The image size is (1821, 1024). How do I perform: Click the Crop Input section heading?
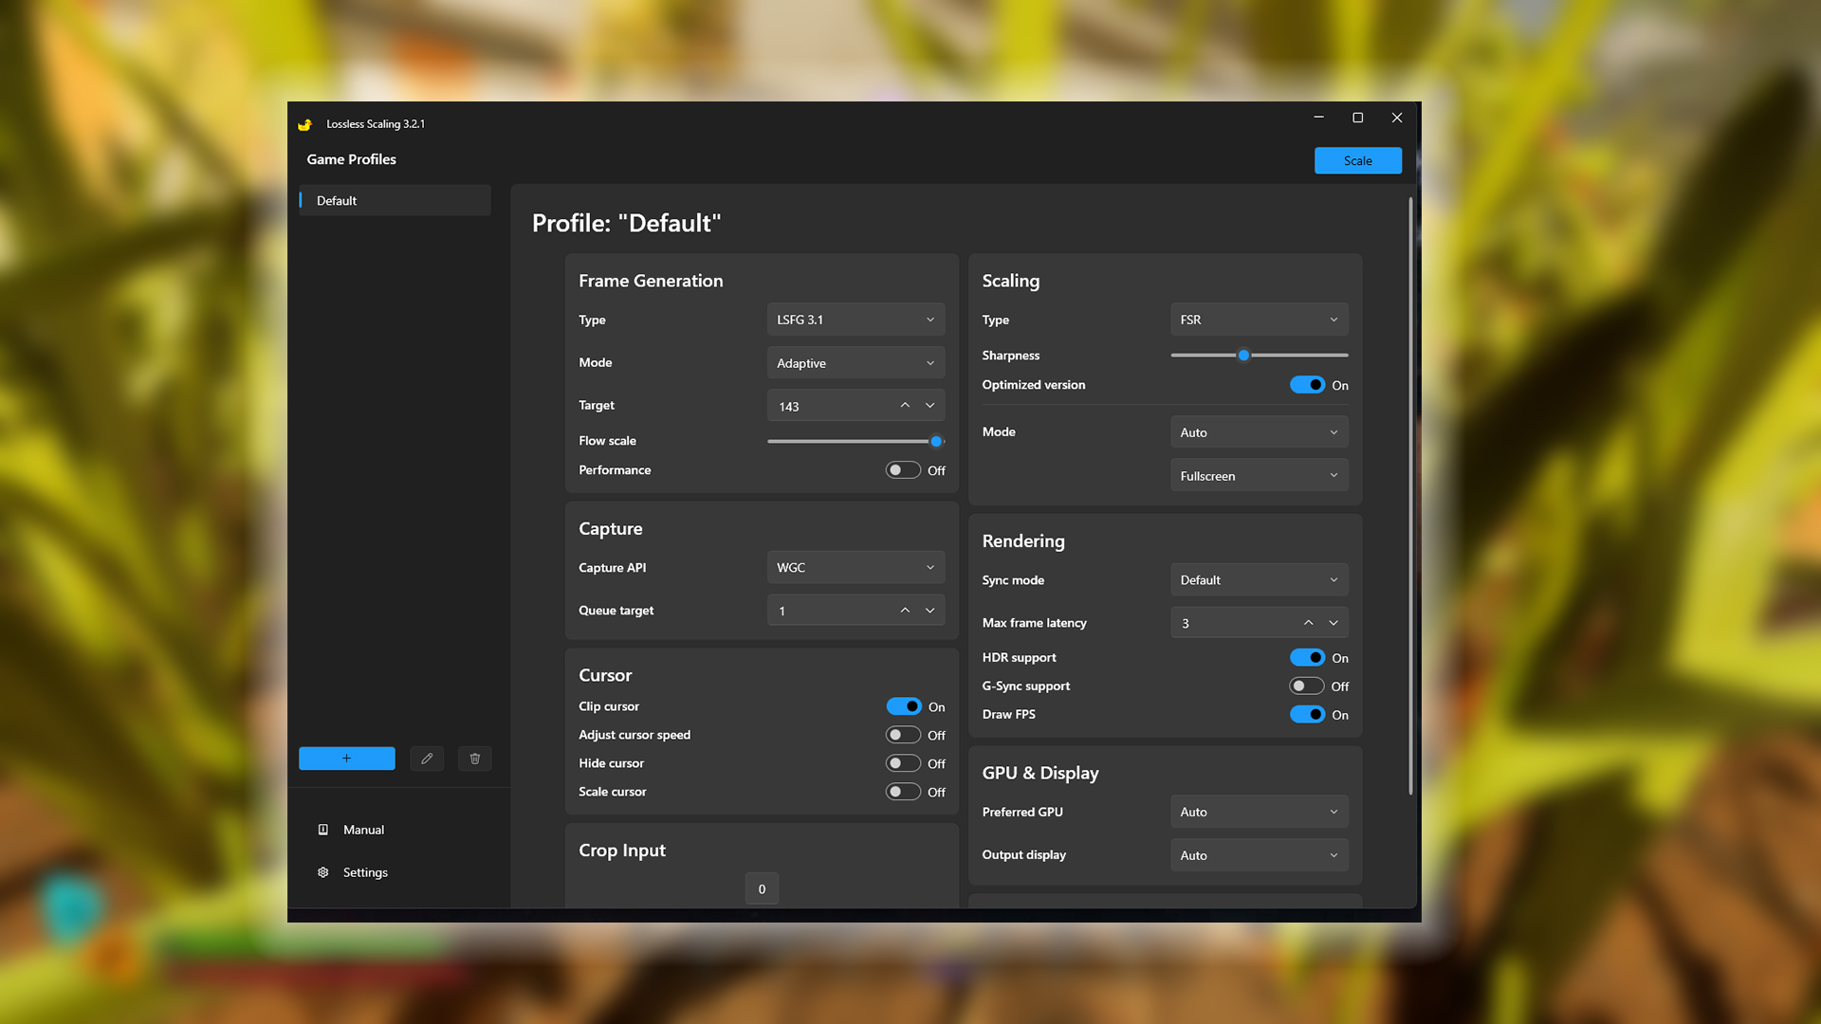622,850
